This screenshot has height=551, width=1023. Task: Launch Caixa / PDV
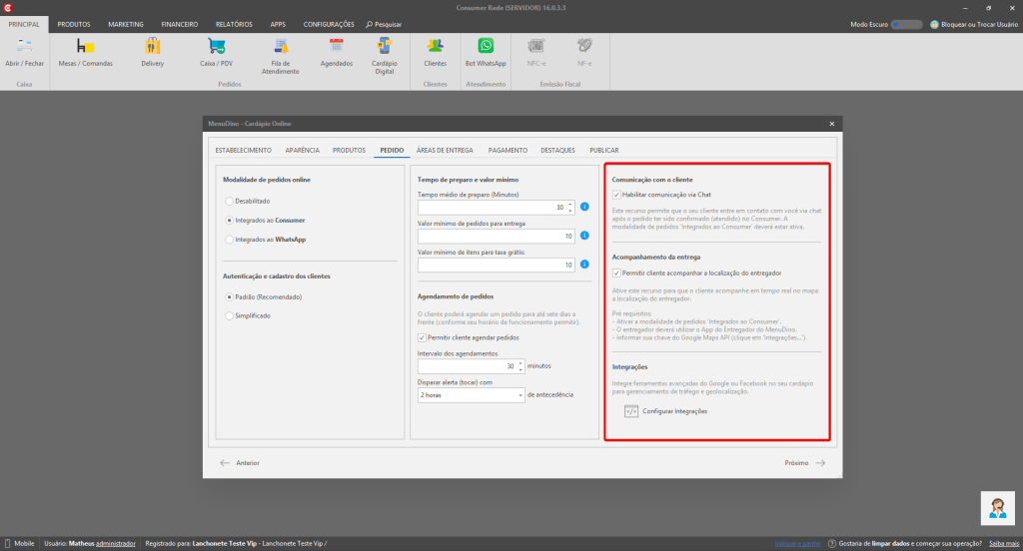[x=216, y=46]
